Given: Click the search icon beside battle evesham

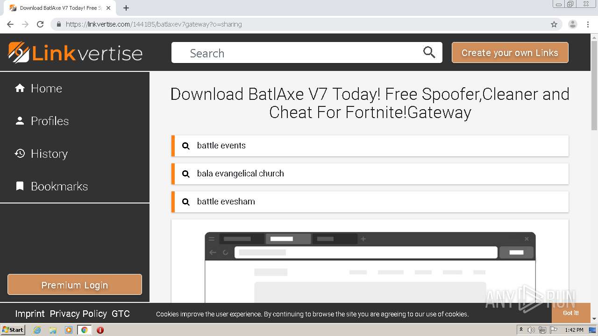Looking at the screenshot, I should (x=185, y=202).
